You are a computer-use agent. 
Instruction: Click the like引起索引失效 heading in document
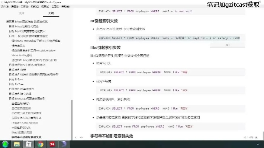tap(105, 48)
